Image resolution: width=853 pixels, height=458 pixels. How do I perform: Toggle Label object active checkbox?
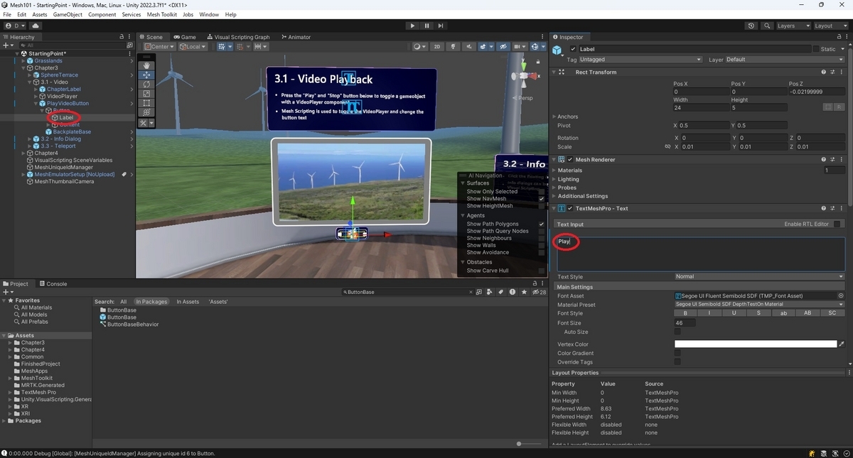point(574,49)
